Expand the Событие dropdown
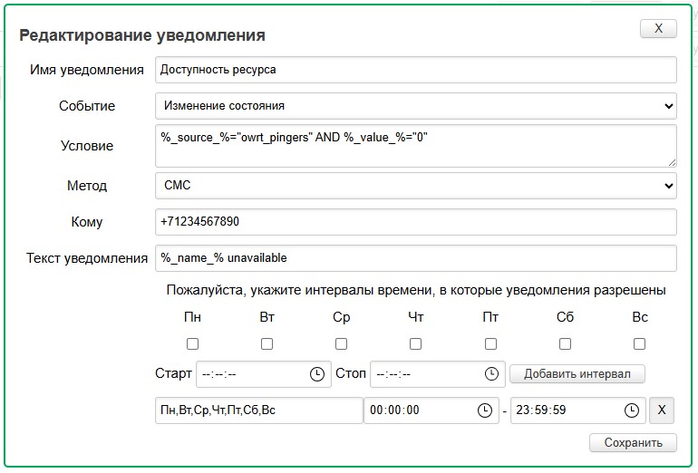This screenshot has height=473, width=698. 415,106
